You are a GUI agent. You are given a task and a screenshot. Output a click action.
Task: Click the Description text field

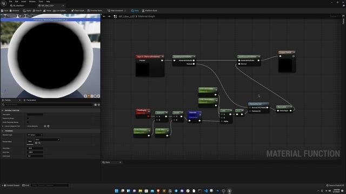pyautogui.click(x=35, y=114)
